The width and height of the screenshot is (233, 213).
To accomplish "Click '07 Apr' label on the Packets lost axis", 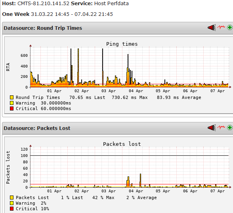I will tap(218, 191).
